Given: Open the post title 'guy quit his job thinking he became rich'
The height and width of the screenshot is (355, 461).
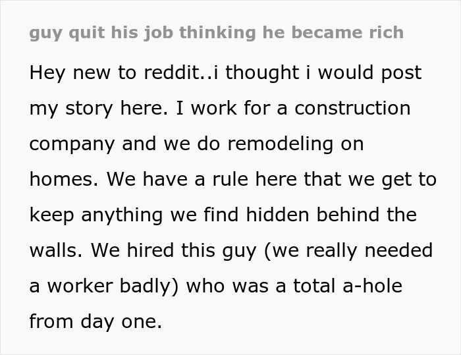Looking at the screenshot, I should [217, 33].
